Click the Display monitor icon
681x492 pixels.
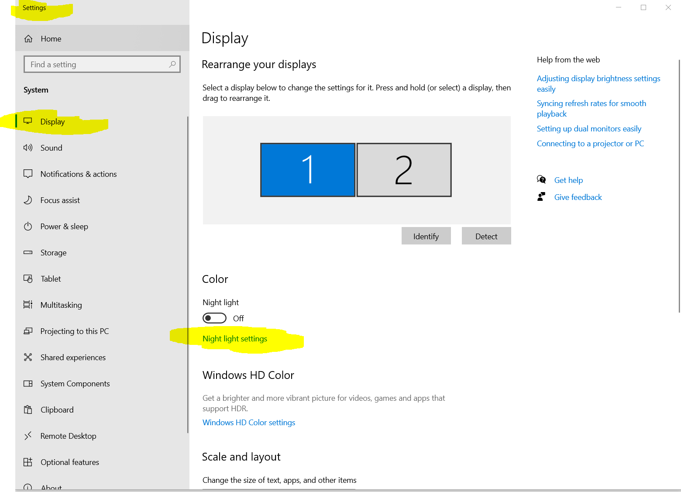click(x=28, y=121)
